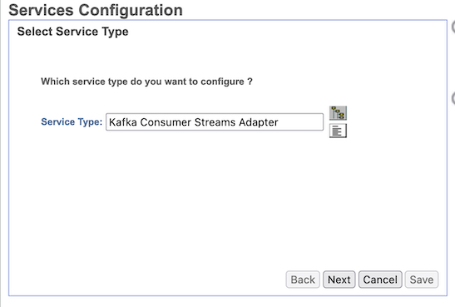The width and height of the screenshot is (455, 307).
Task: Click into the Service Type text field
Action: [215, 122]
